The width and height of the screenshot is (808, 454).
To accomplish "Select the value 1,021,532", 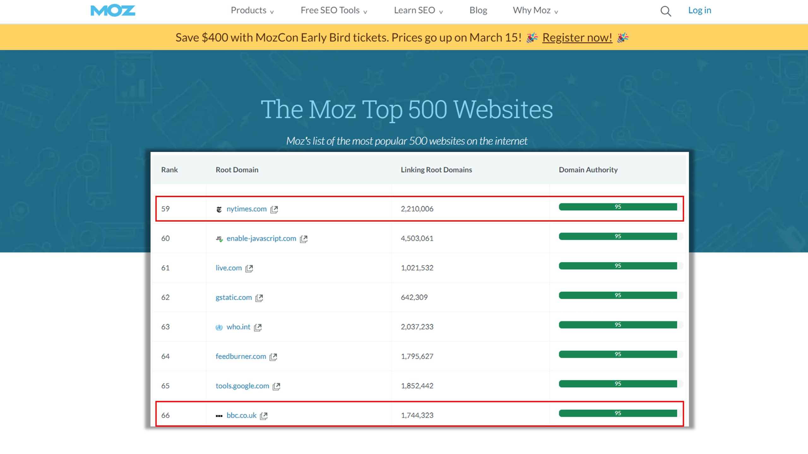I will click(x=417, y=268).
